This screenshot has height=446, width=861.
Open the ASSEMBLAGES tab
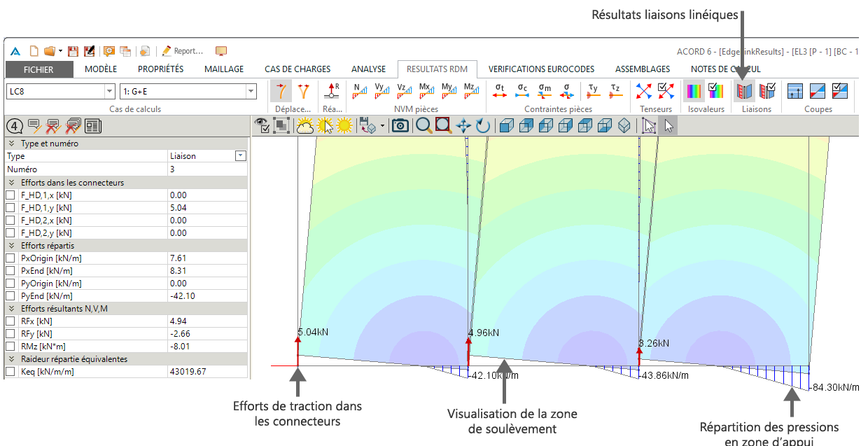643,69
